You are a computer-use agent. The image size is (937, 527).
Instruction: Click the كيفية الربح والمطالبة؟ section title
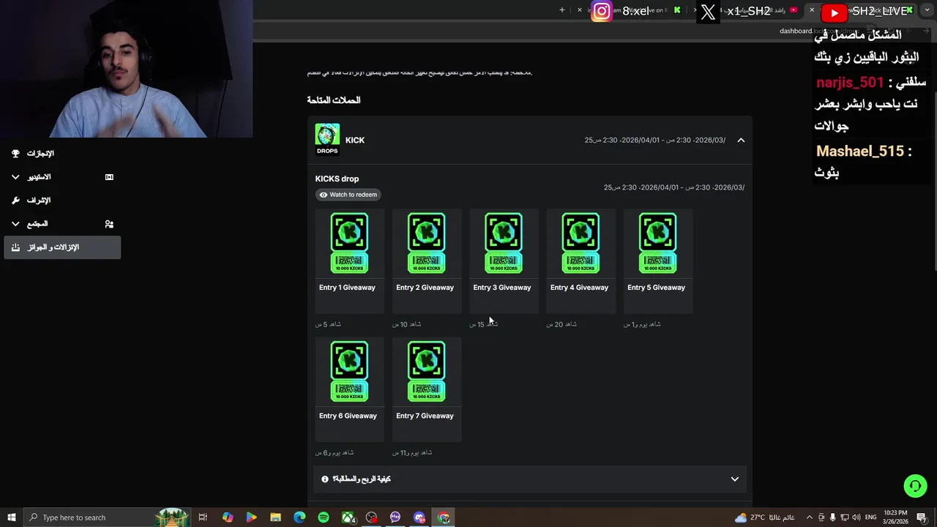(362, 479)
